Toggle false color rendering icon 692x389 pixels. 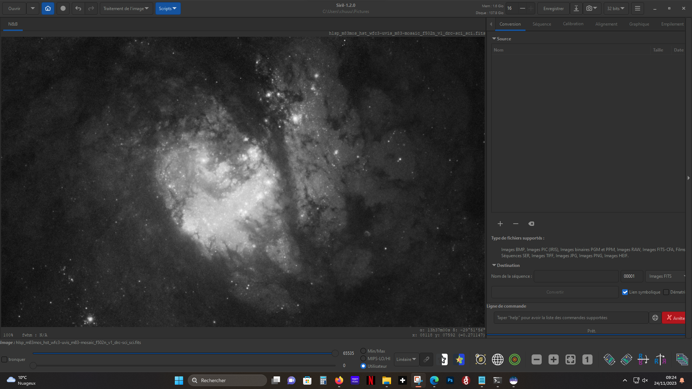click(x=460, y=359)
